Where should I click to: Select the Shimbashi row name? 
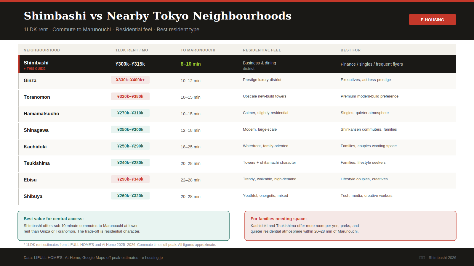36,63
